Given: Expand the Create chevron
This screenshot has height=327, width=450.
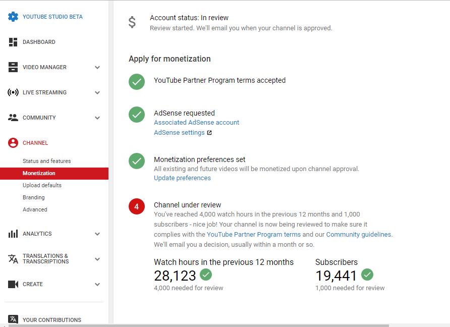Looking at the screenshot, I should (97, 285).
